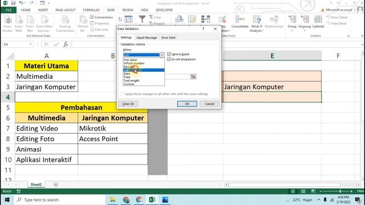This screenshot has height=205, width=365.
Task: Select column E header
Action: [x=272, y=56]
